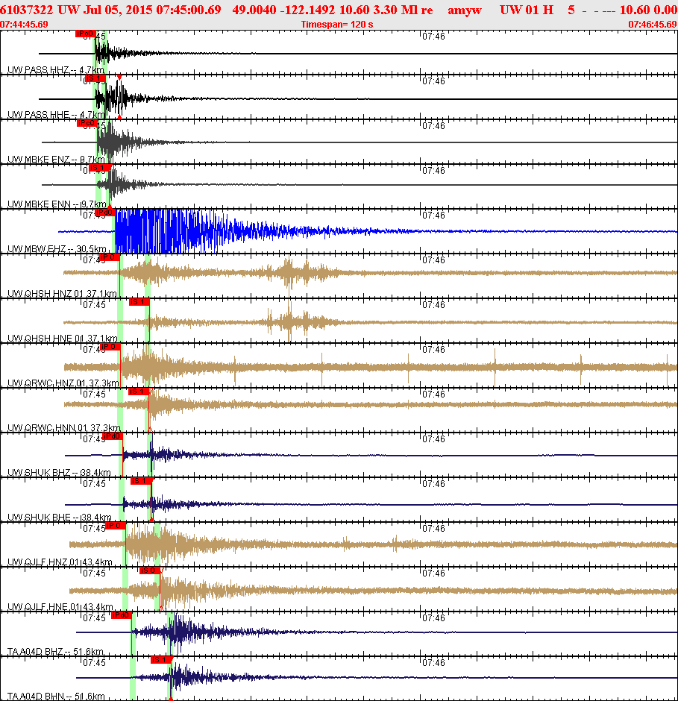The width and height of the screenshot is (678, 701).
Task: Click the iP 0 pick flag on TA A04D BHZ
Action: click(122, 616)
